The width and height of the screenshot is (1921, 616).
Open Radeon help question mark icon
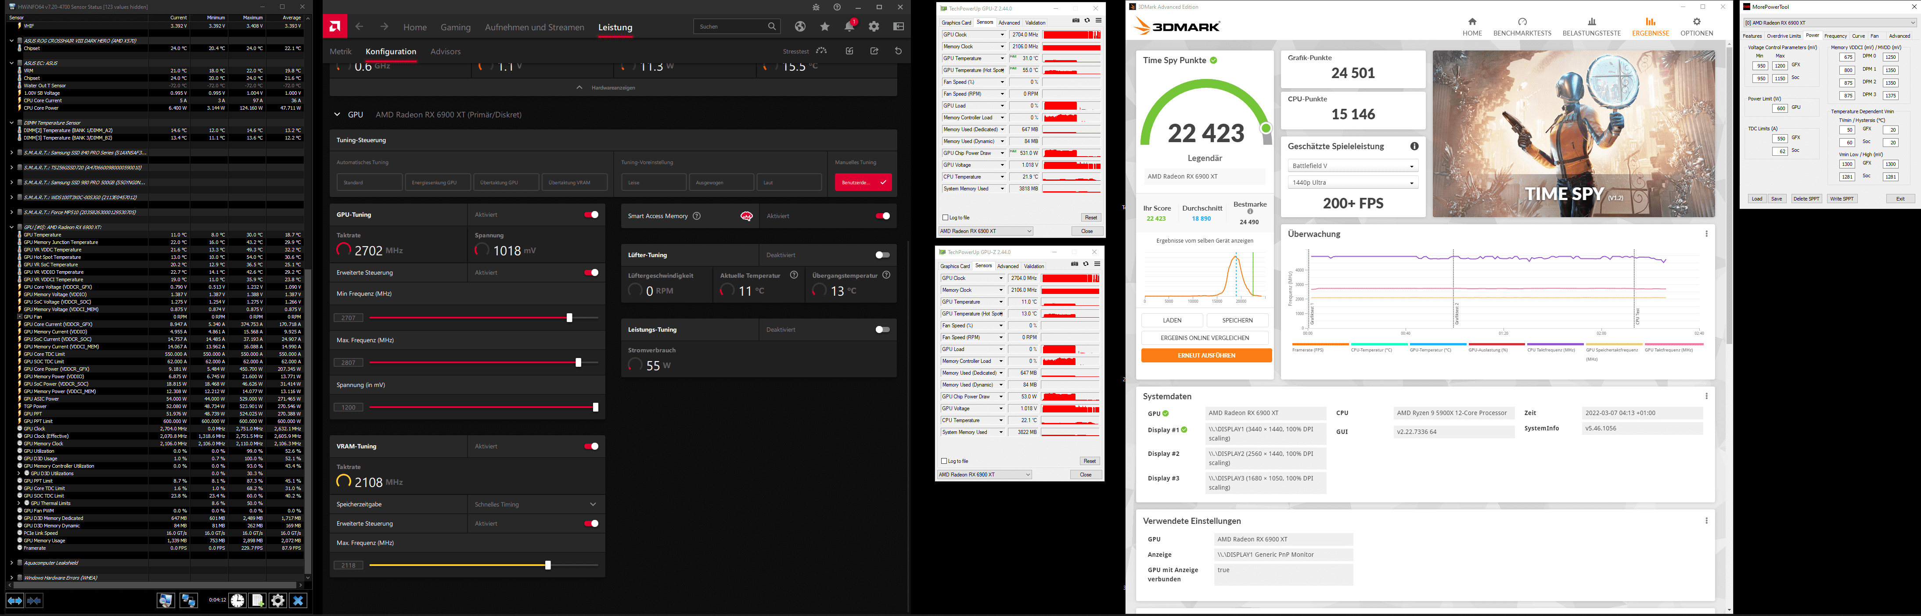coord(837,7)
